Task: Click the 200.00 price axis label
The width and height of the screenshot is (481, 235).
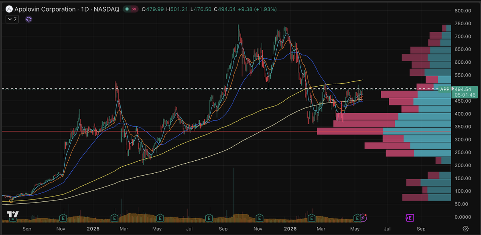Action: click(x=463, y=165)
